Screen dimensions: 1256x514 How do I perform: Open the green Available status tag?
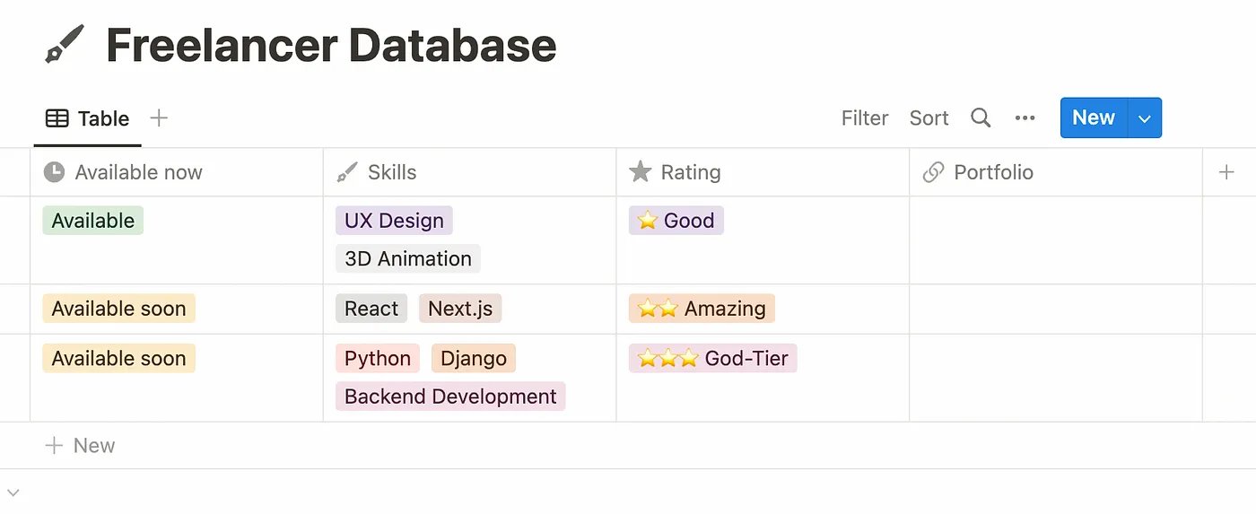click(92, 221)
